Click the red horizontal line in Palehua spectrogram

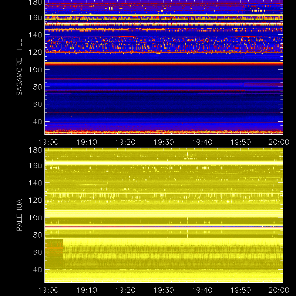pyautogui.click(x=164, y=228)
